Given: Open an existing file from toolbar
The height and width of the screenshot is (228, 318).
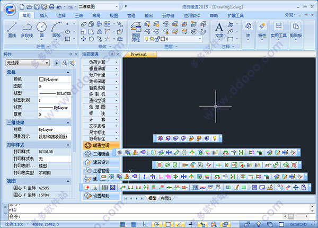Looking at the screenshot, I should pos(29,7).
